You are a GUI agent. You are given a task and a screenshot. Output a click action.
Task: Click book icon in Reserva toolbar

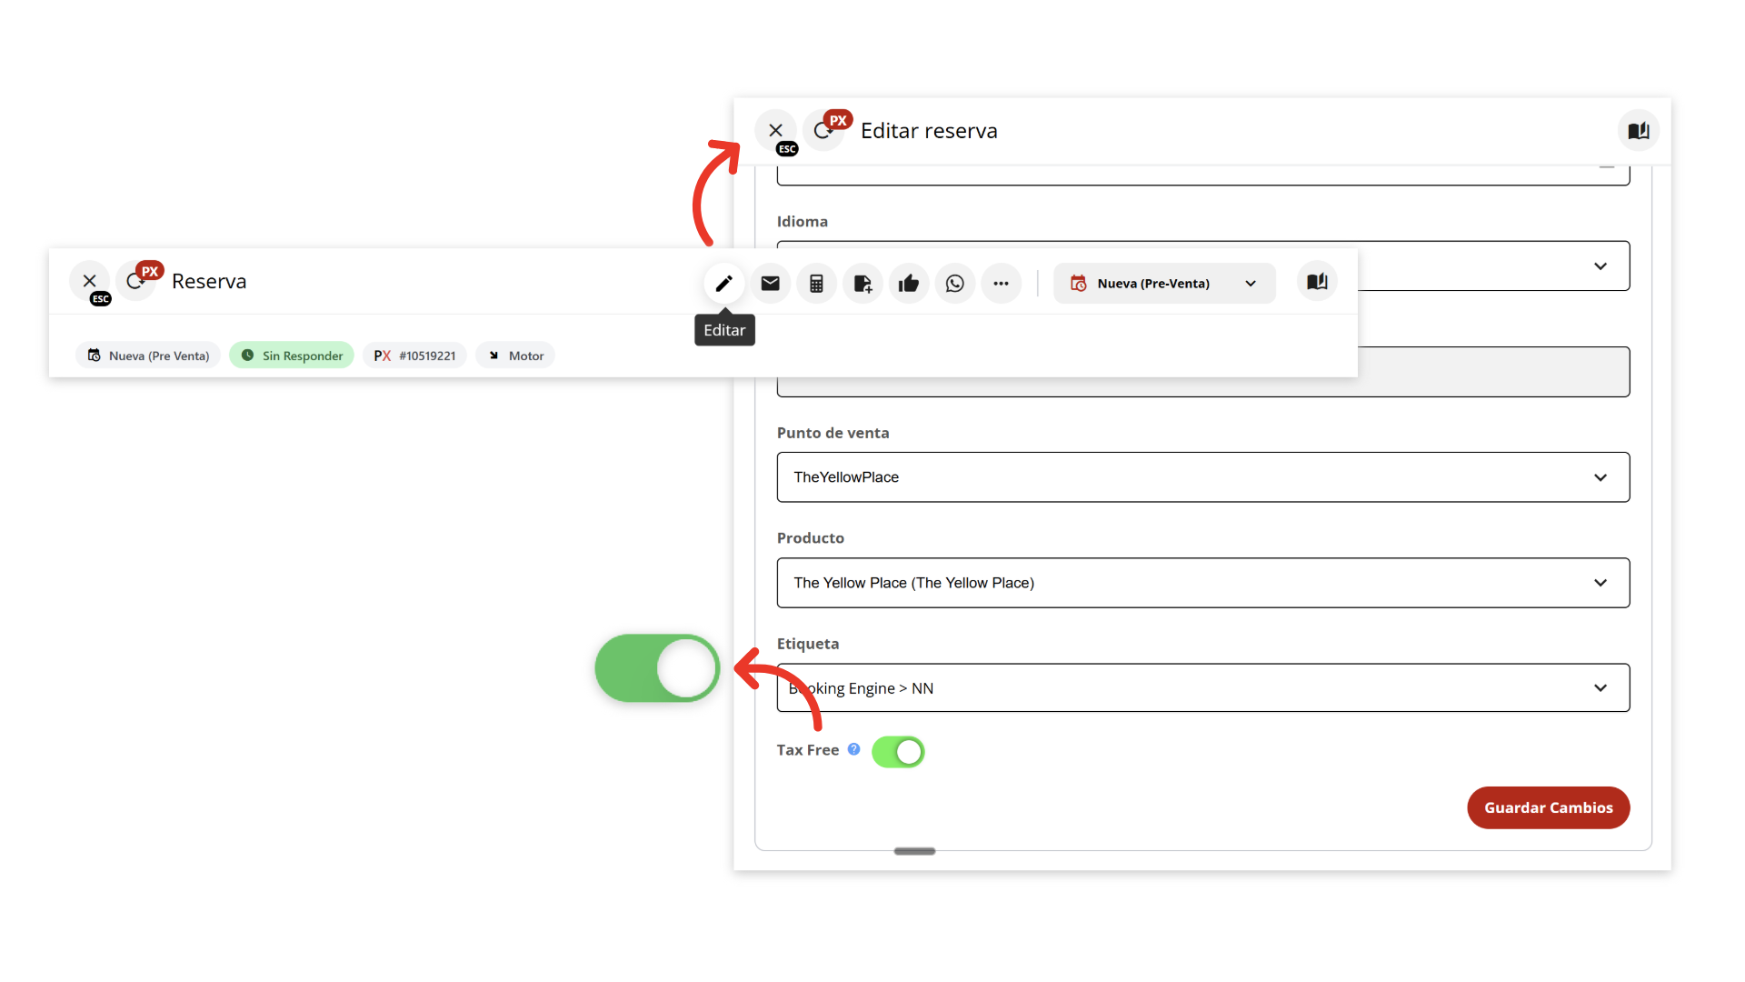(x=1317, y=283)
